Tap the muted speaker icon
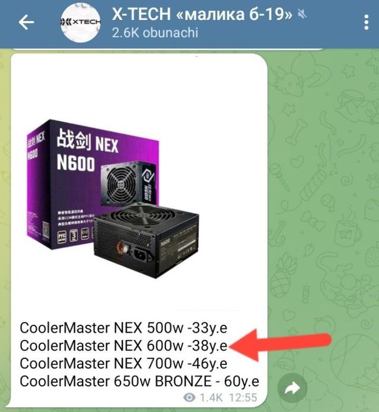The width and height of the screenshot is (379, 412). coord(302,14)
